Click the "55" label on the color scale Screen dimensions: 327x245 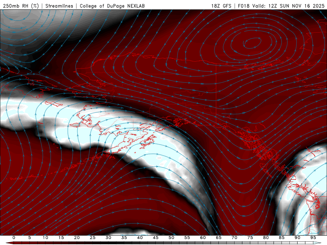187,238
